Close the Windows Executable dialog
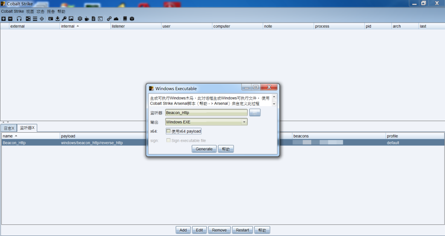This screenshot has width=445, height=236. (x=269, y=87)
